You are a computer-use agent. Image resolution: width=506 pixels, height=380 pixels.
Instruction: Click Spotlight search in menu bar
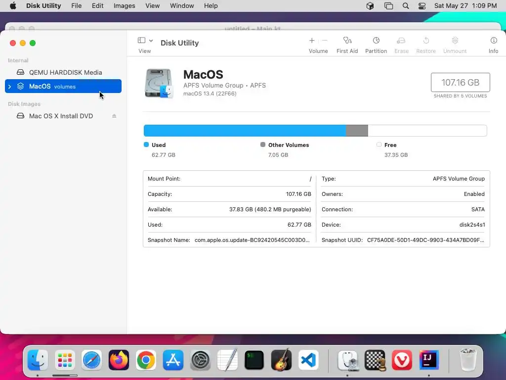point(406,6)
